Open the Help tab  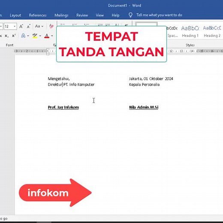115,15
